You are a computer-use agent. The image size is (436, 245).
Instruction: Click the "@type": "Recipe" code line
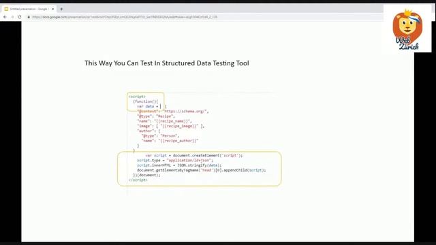coord(156,116)
